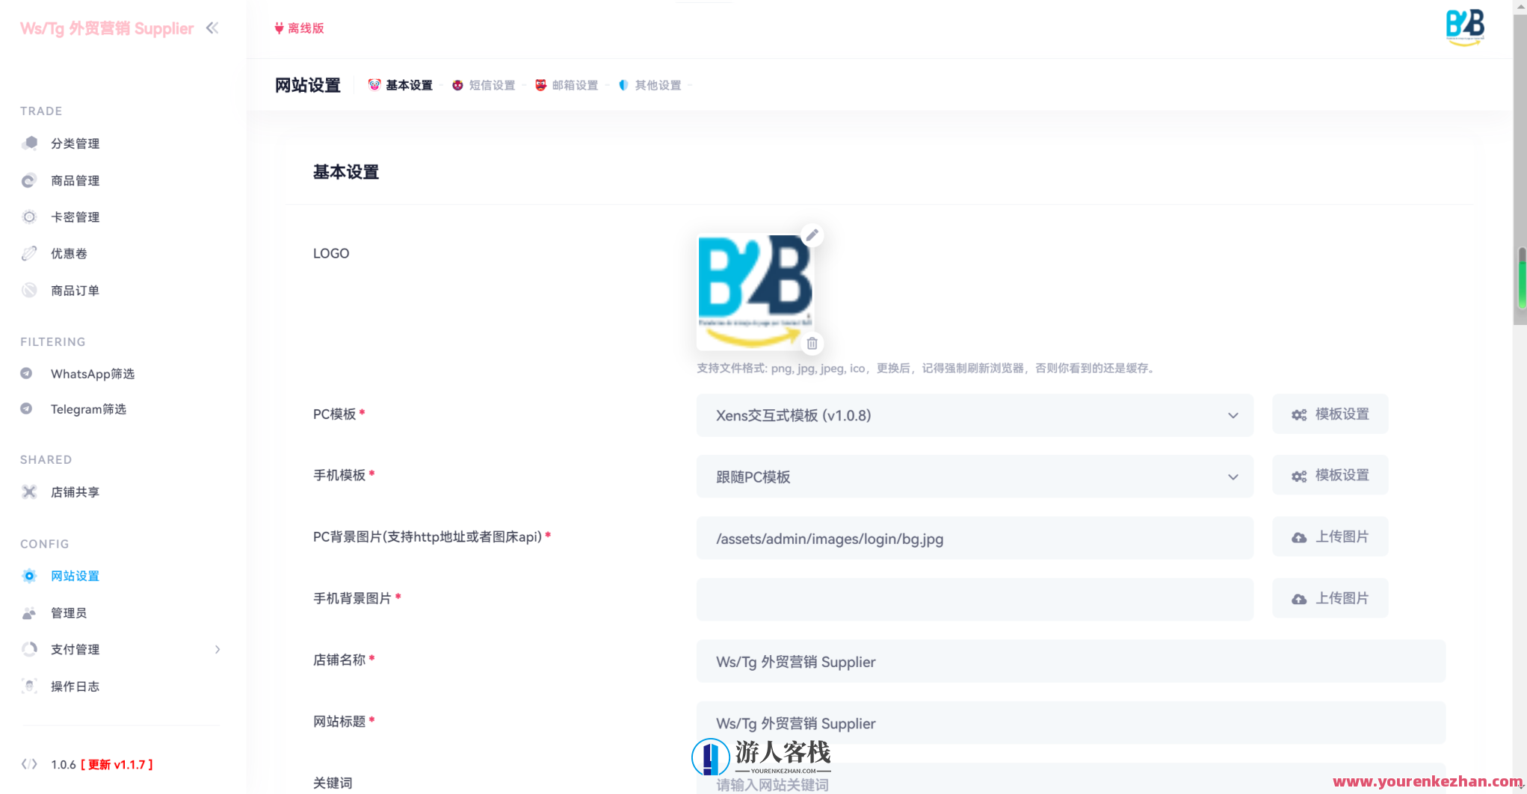The image size is (1527, 794).
Task: Open Telegram筛选 filtering
Action: pyautogui.click(x=89, y=409)
